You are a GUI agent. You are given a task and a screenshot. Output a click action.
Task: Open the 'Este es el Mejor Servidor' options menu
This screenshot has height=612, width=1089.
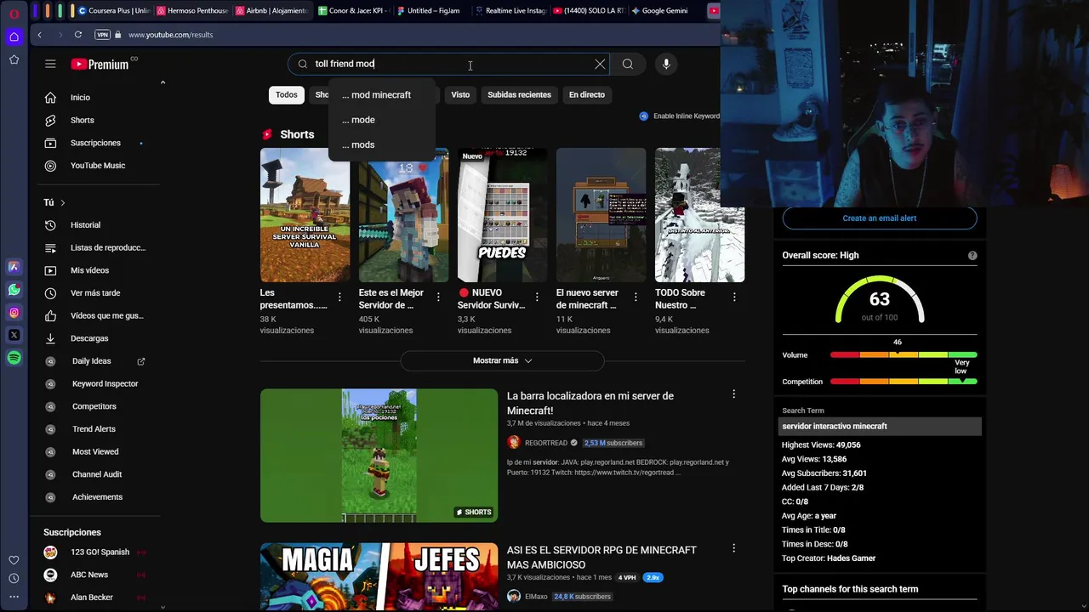[x=438, y=297]
